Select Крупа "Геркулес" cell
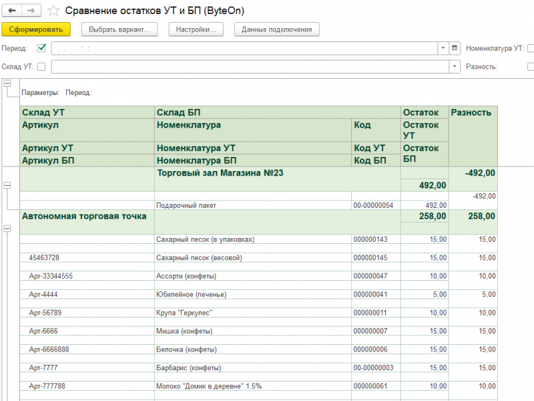Image resolution: width=534 pixels, height=401 pixels. point(253,313)
